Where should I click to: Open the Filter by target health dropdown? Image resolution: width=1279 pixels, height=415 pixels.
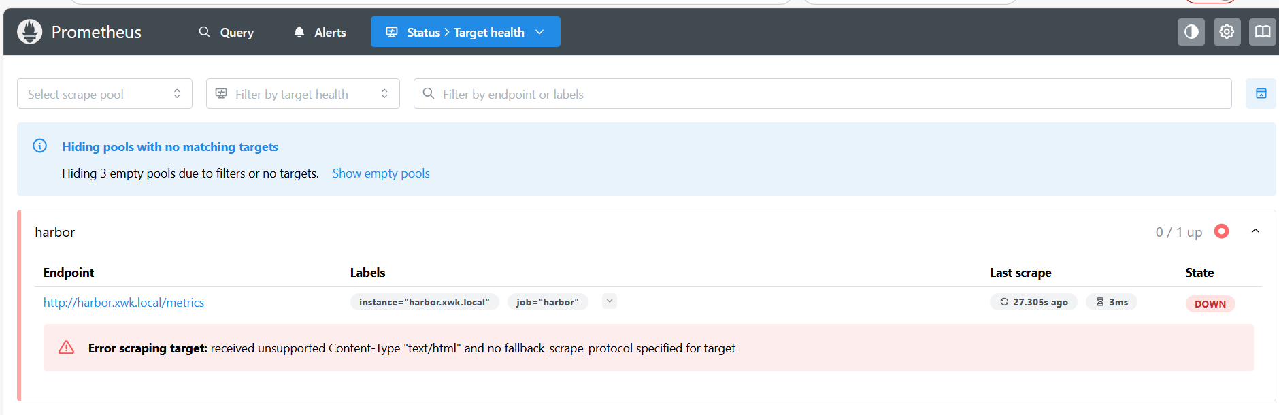(x=303, y=94)
